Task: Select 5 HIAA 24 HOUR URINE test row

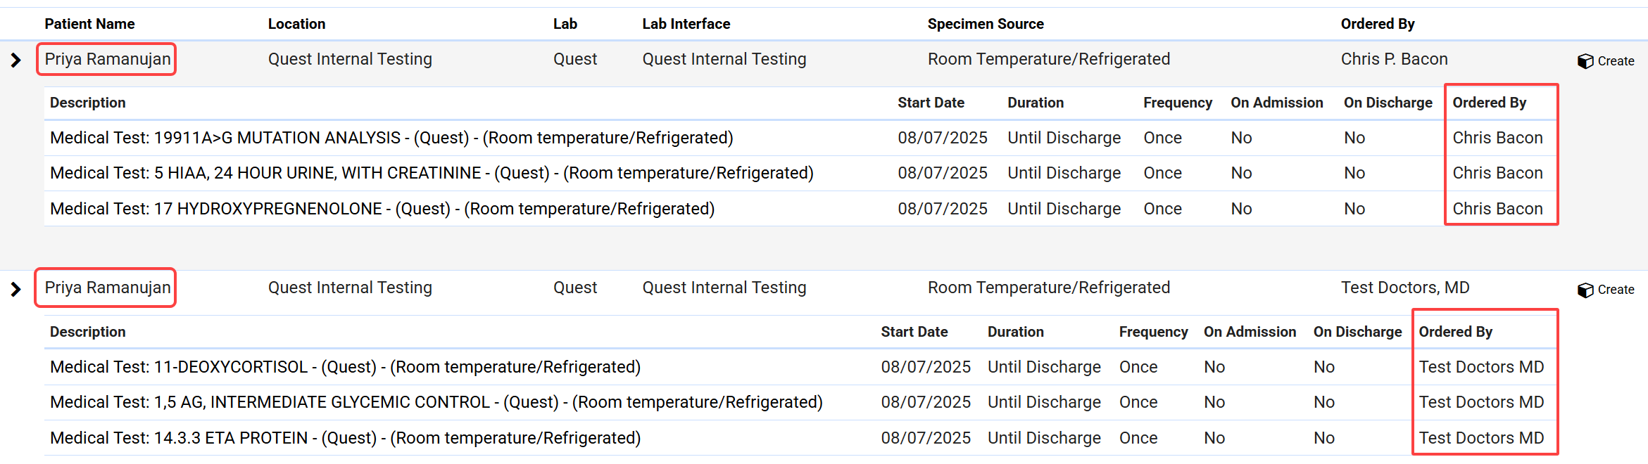Action: click(x=431, y=173)
